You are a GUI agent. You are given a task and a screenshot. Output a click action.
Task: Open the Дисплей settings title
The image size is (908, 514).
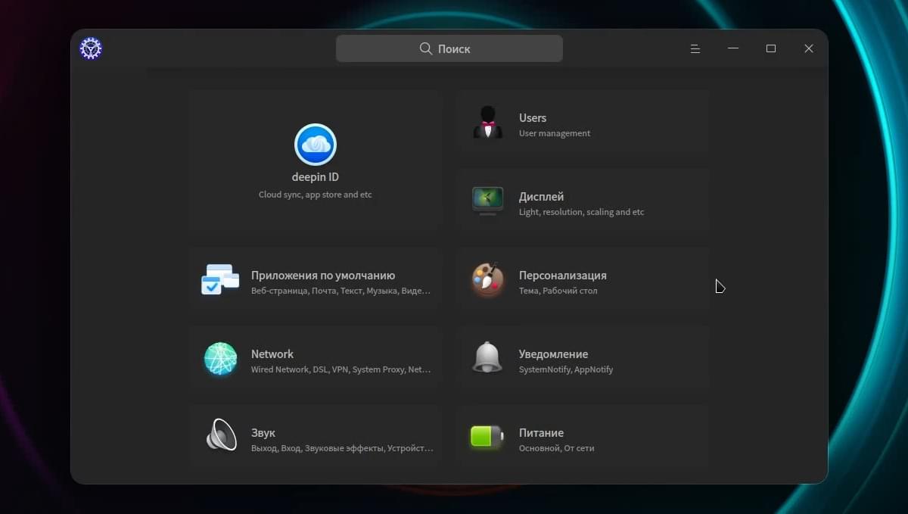[x=541, y=197]
